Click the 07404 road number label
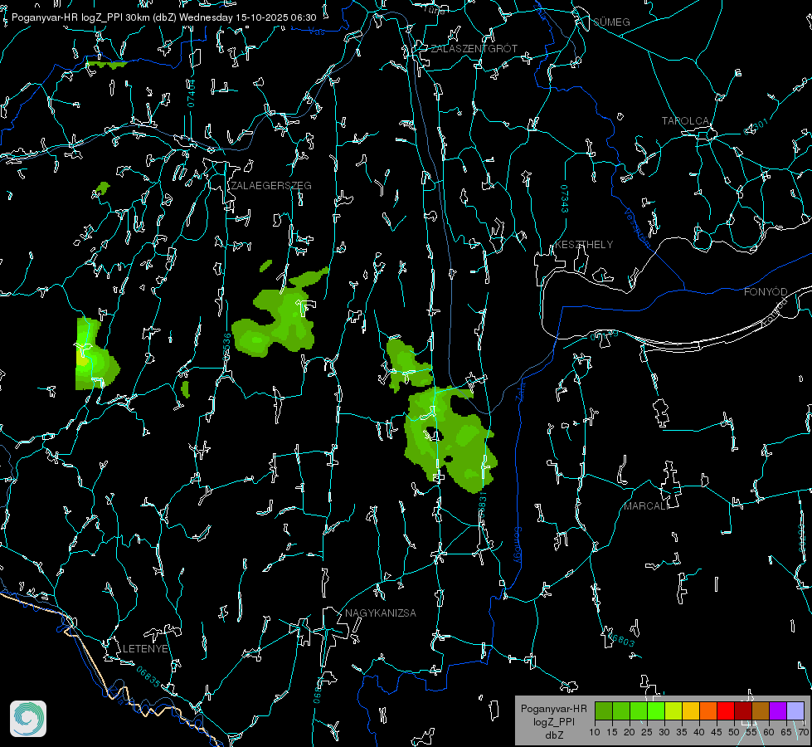The height and width of the screenshot is (747, 812). (x=191, y=93)
